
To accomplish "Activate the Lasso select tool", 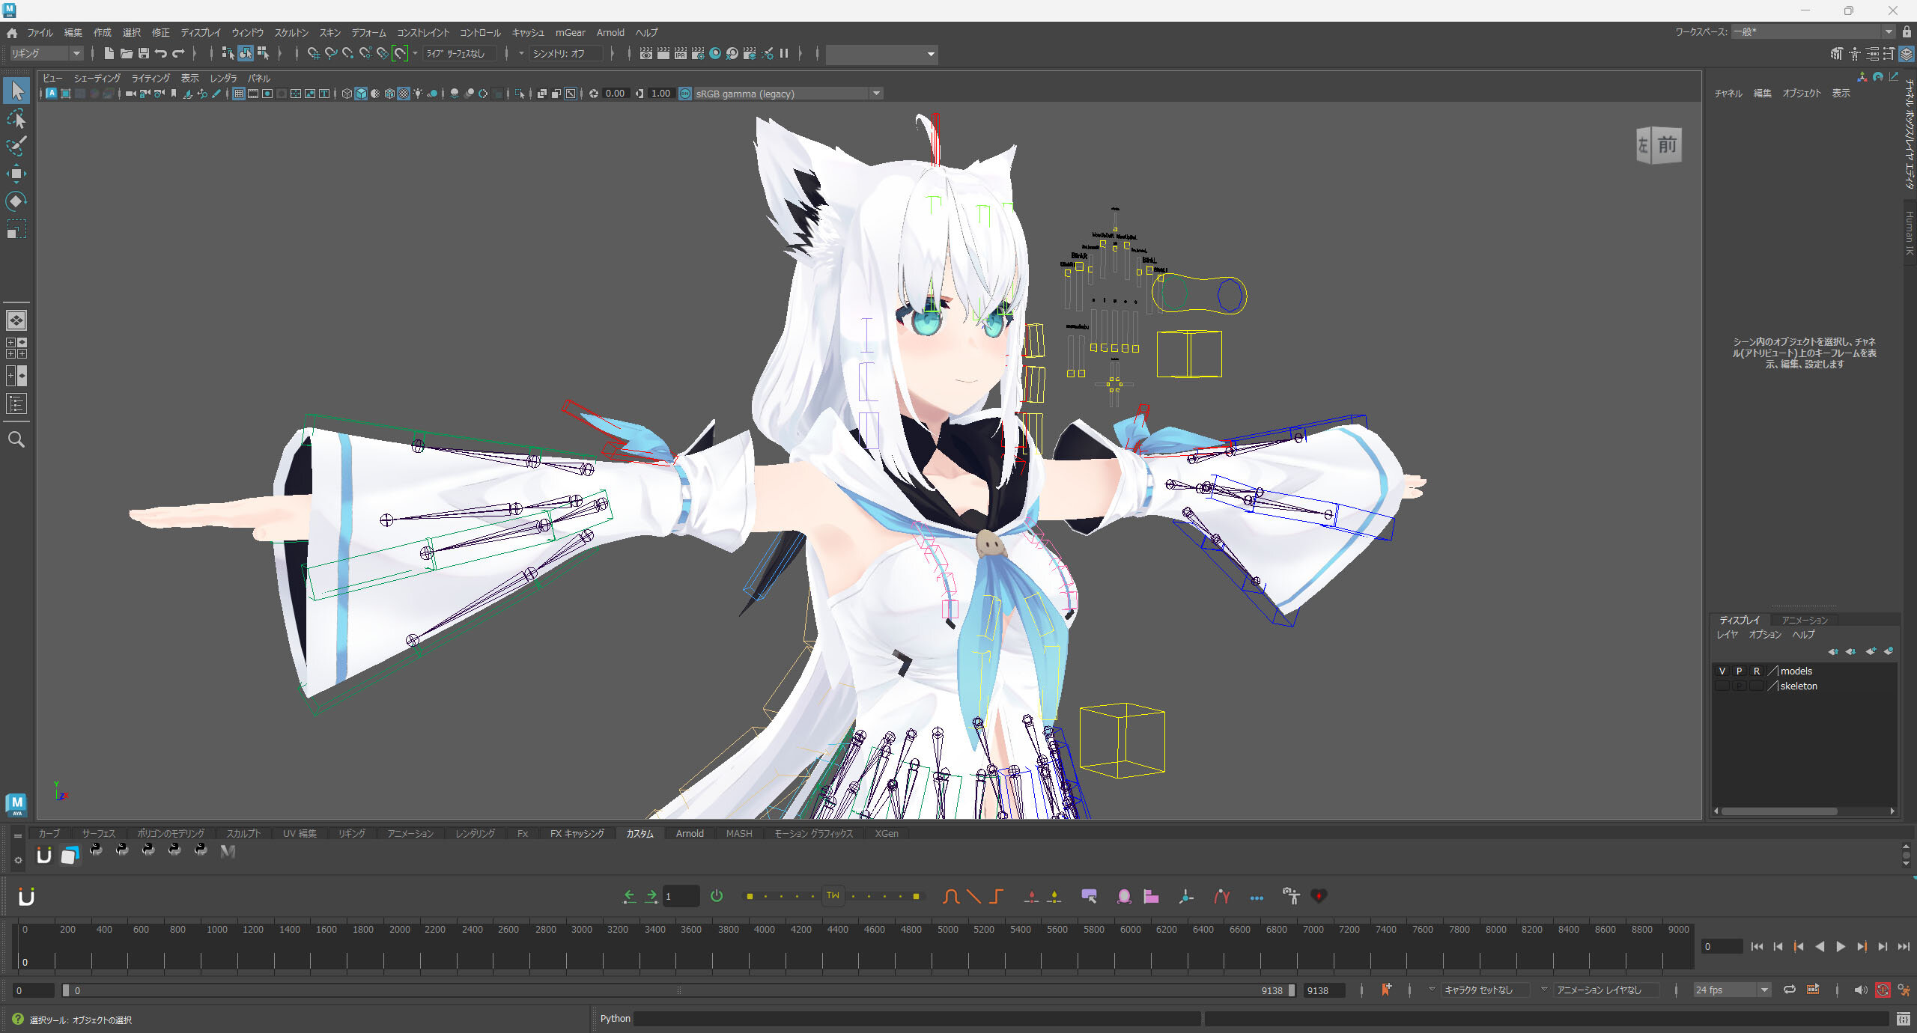I will coord(16,119).
